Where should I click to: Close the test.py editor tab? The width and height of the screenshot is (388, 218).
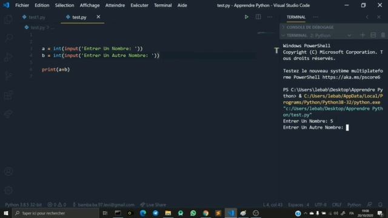[98, 17]
